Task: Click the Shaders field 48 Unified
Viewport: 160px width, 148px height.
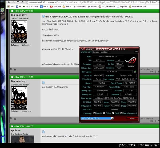Action: click(x=101, y=83)
